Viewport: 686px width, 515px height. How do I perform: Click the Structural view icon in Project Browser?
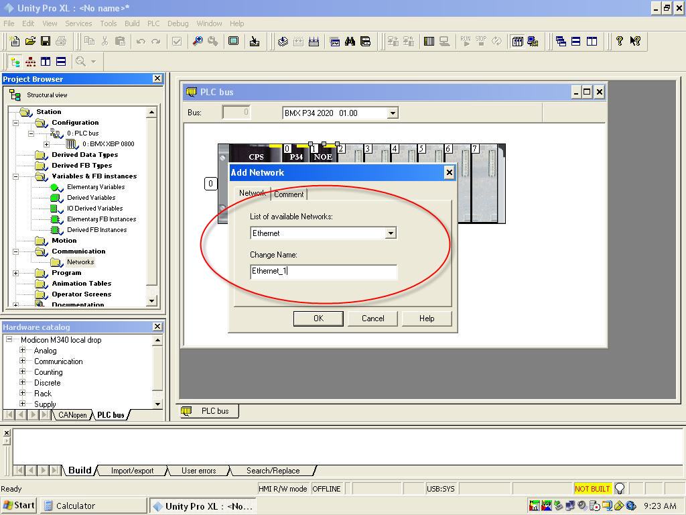pos(15,95)
